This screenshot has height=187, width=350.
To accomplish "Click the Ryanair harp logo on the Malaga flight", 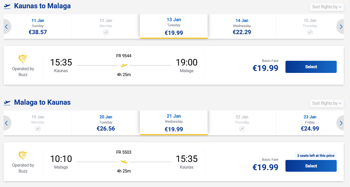I will tap(23, 156).
